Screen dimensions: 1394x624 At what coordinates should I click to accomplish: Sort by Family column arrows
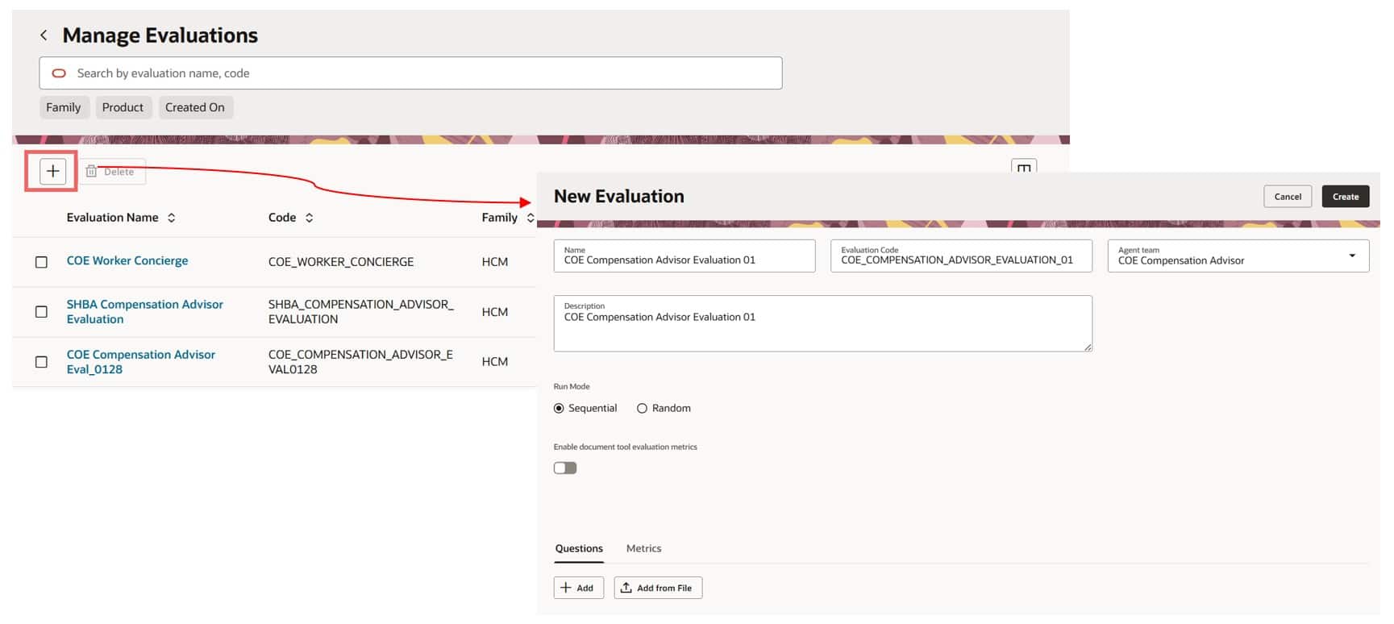coord(530,218)
